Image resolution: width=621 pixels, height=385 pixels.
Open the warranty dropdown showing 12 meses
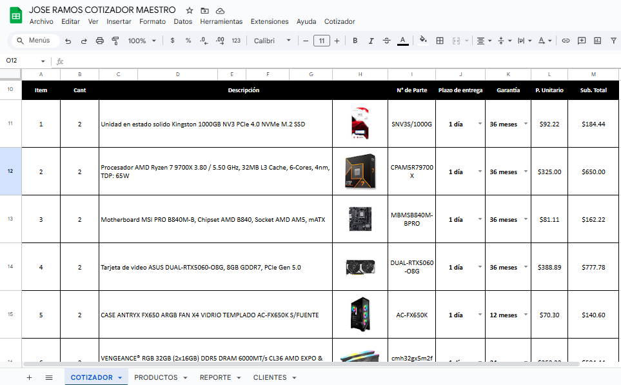526,315
